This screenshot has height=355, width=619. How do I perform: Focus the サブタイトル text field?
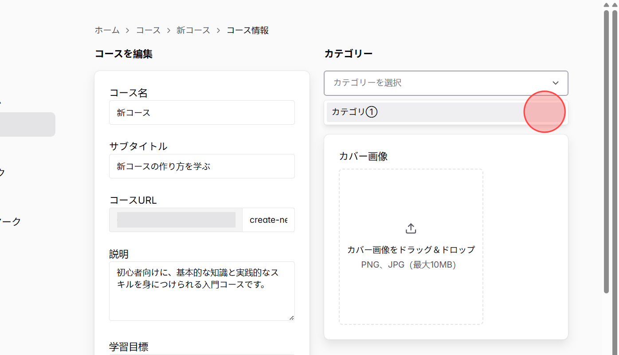[202, 166]
